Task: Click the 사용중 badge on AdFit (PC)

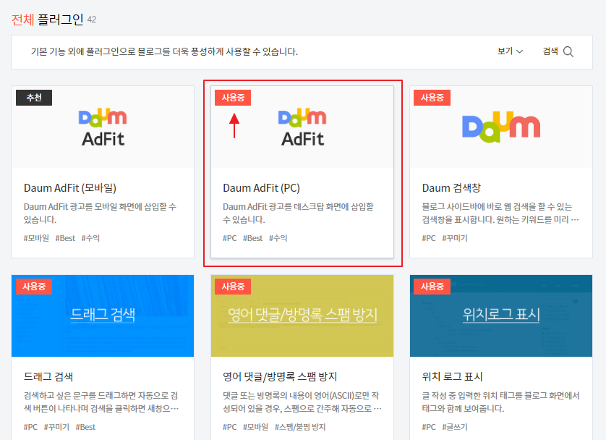Action: click(x=233, y=98)
